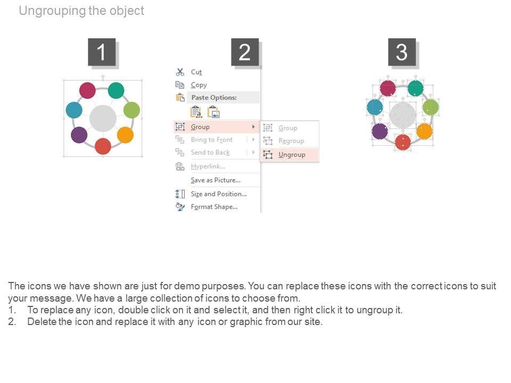The image size is (511, 383).
Task: Click the Group icon in main context menu
Action: click(x=180, y=127)
